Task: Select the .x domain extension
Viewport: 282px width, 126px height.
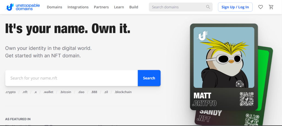Action: [36, 92]
